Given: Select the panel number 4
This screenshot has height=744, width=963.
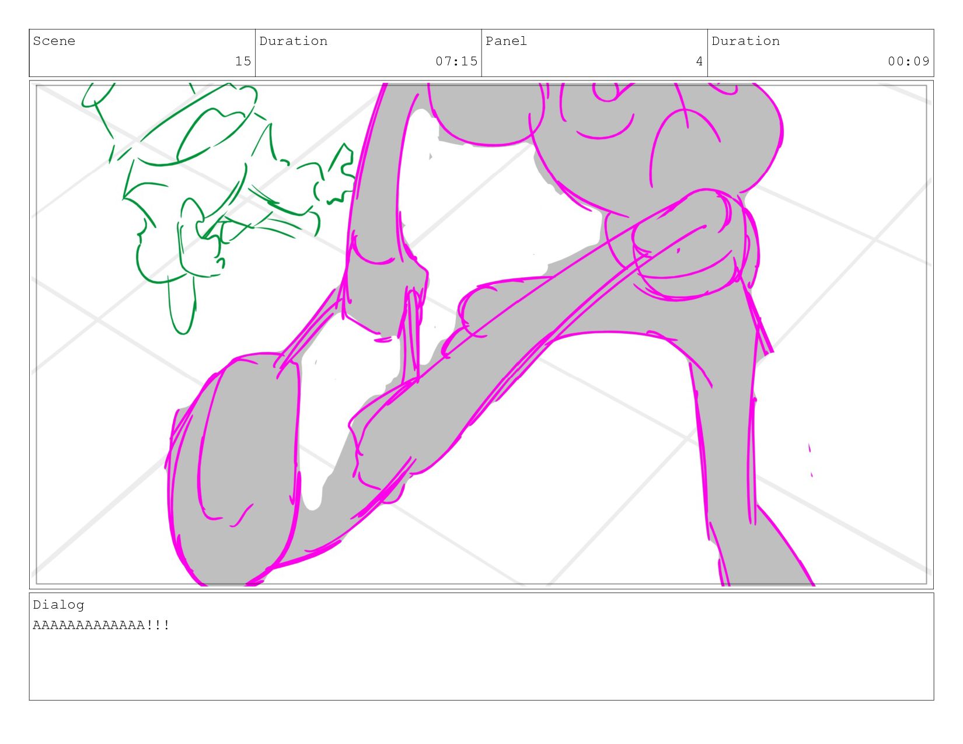Looking at the screenshot, I should 699,61.
